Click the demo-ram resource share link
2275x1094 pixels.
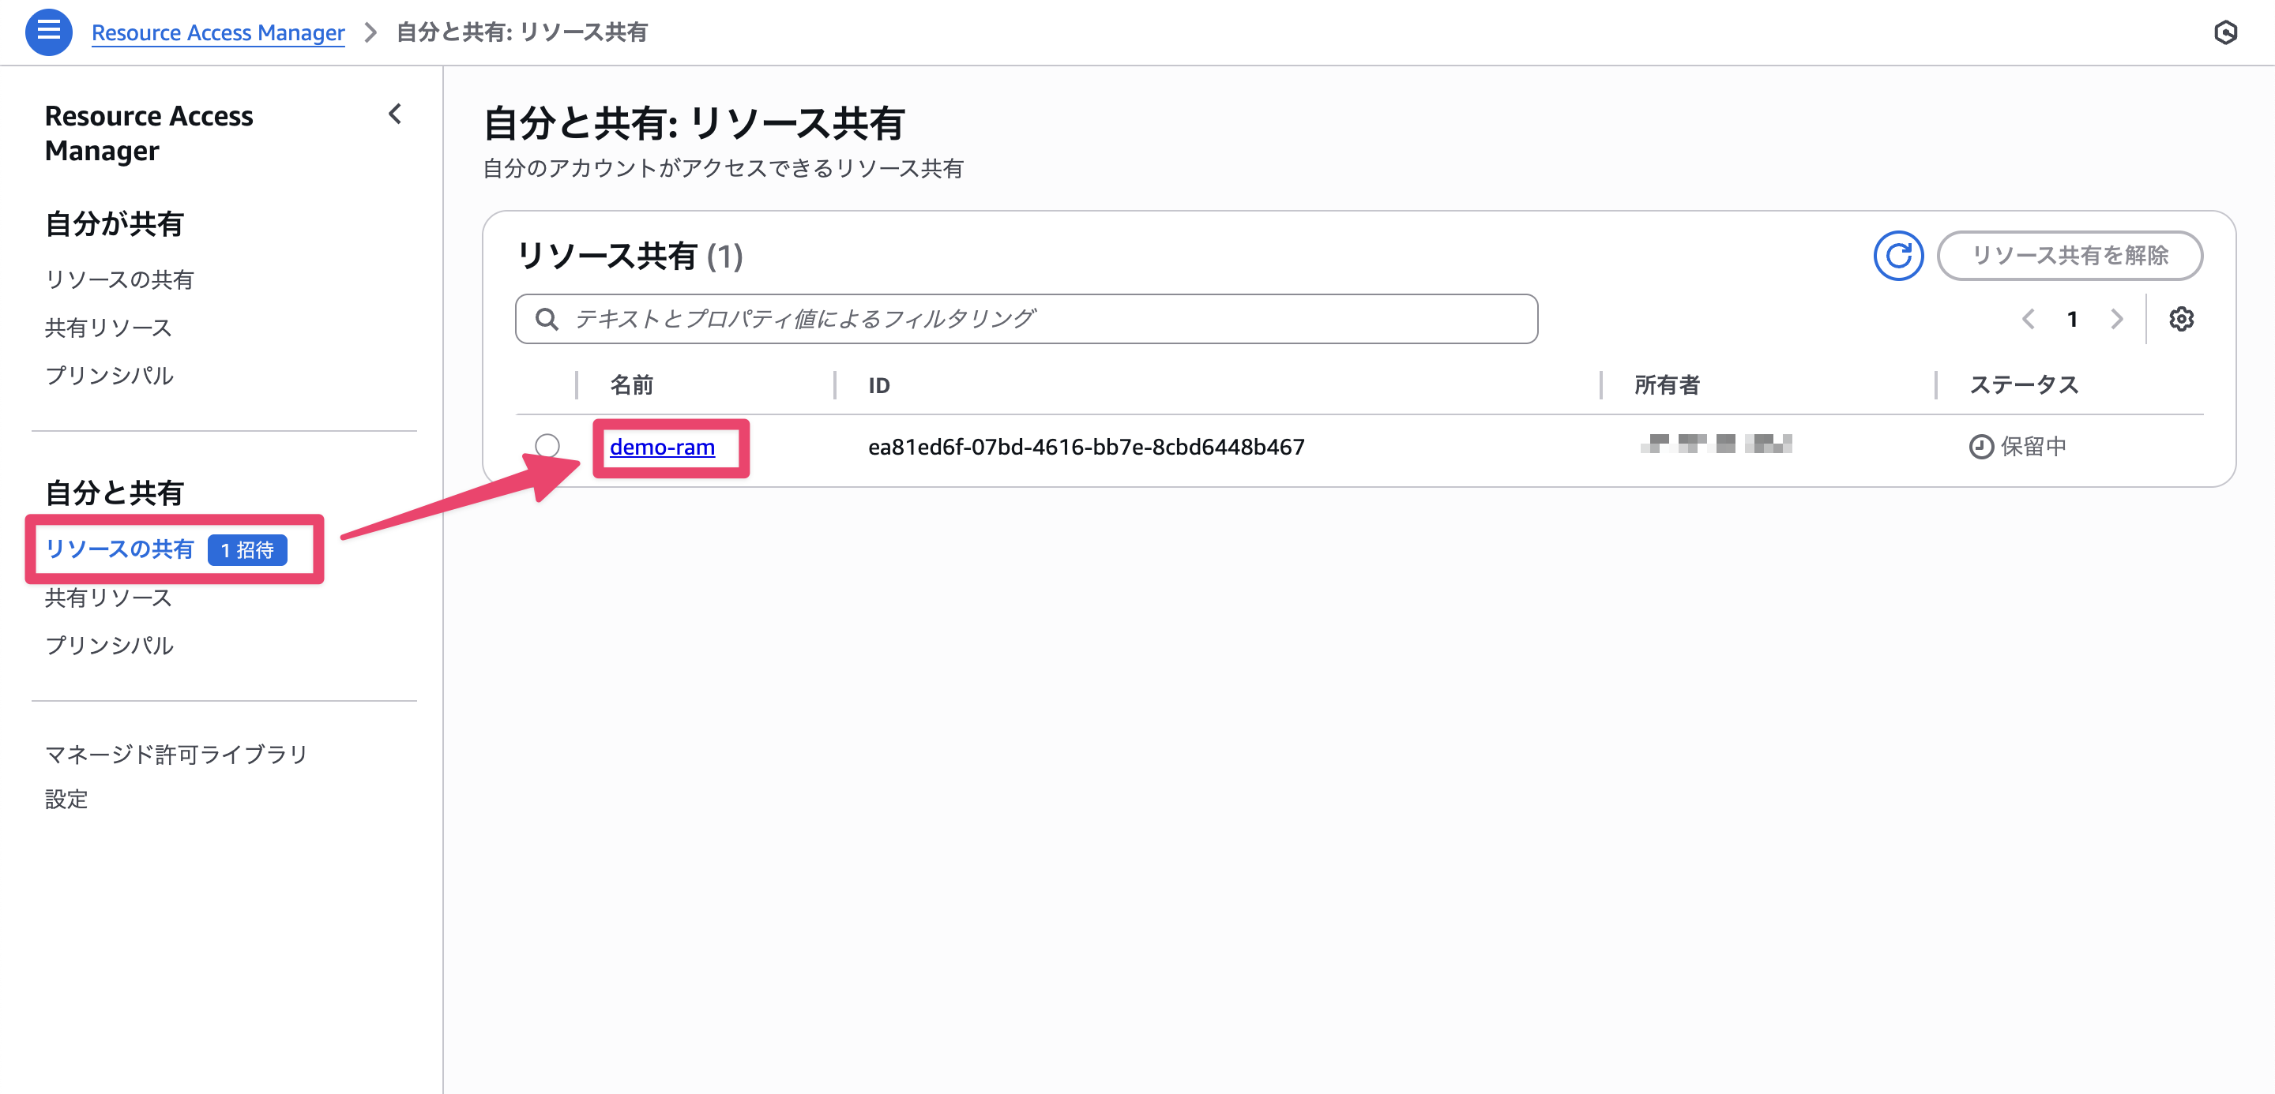[x=661, y=448]
